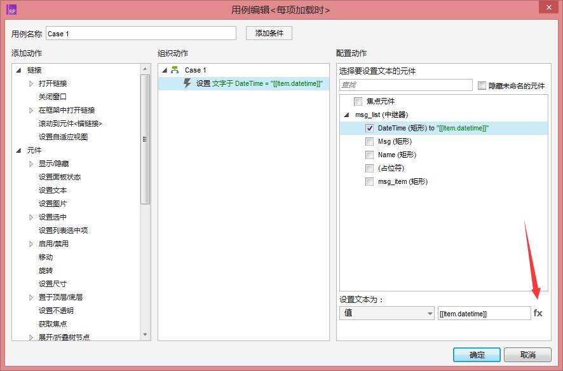
Task: Collapse Case 1 in 组织动作
Action: pos(165,70)
